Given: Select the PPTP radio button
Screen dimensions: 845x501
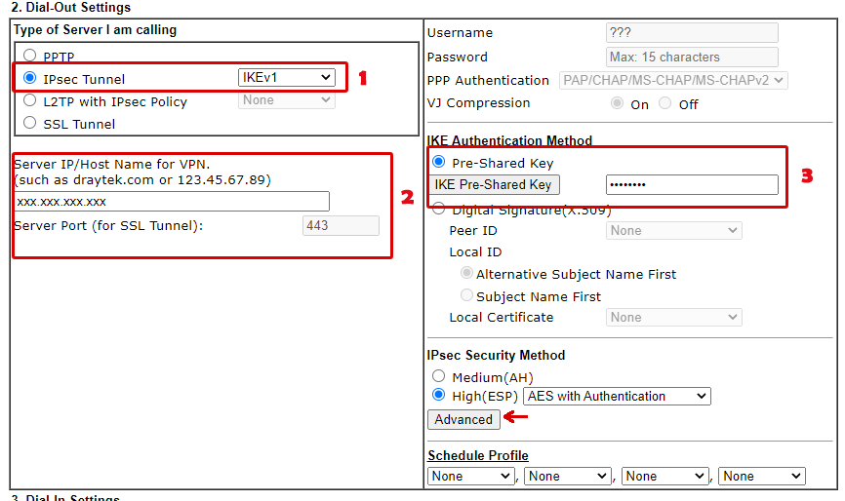Looking at the screenshot, I should pyautogui.click(x=29, y=57).
